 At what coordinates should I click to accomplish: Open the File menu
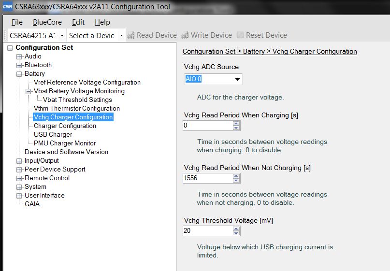tap(17, 22)
